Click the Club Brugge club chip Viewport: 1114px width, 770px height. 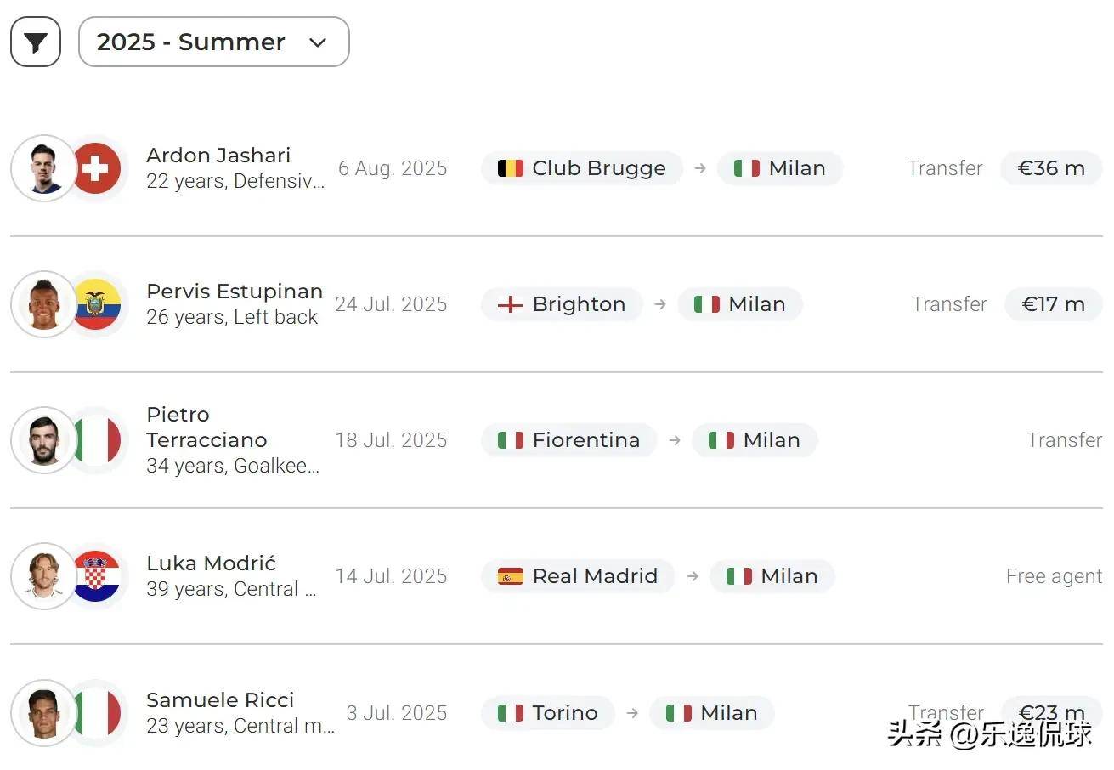(x=582, y=168)
